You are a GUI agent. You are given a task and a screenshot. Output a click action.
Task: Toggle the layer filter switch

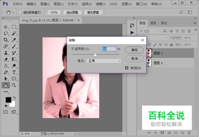pos(196,31)
